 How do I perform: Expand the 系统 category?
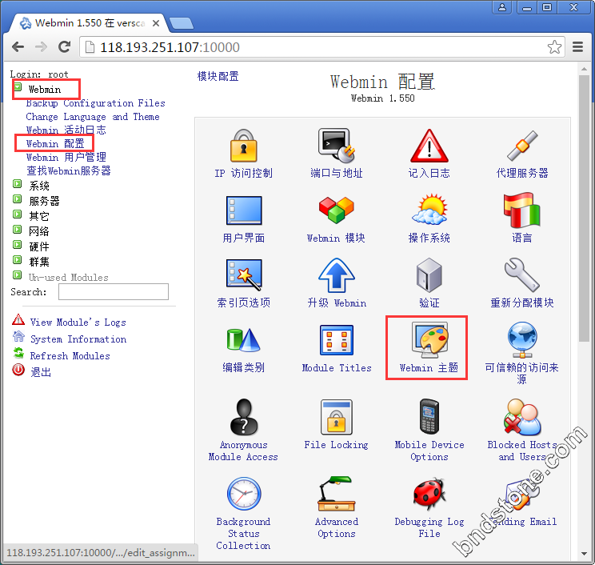(x=17, y=184)
